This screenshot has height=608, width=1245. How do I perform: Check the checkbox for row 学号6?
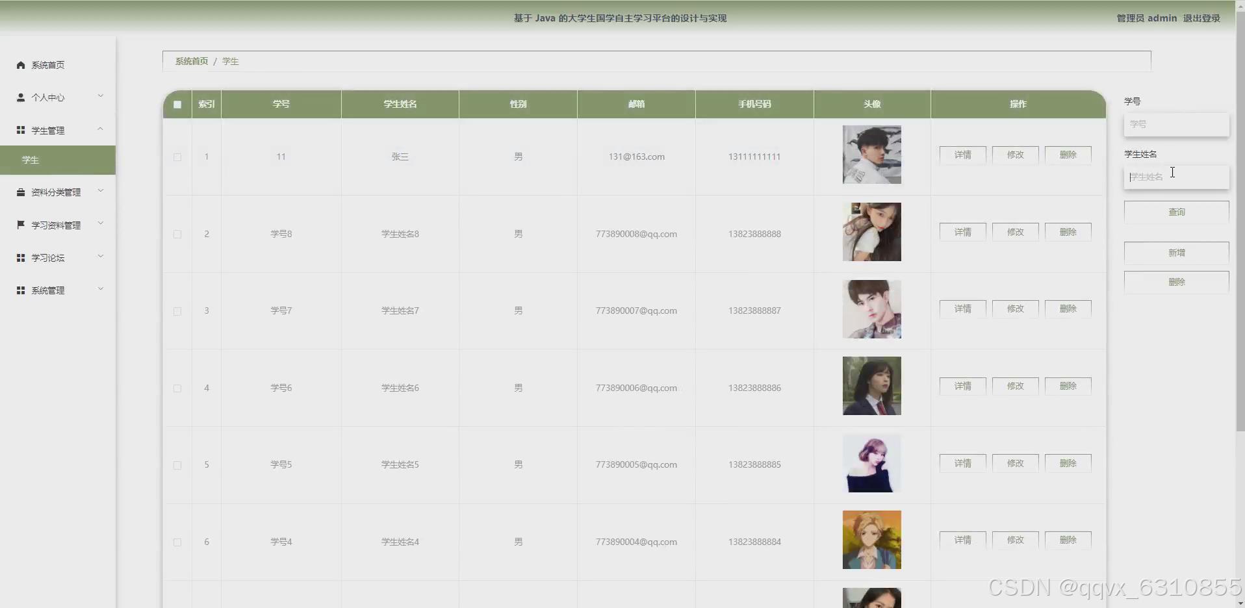click(177, 388)
